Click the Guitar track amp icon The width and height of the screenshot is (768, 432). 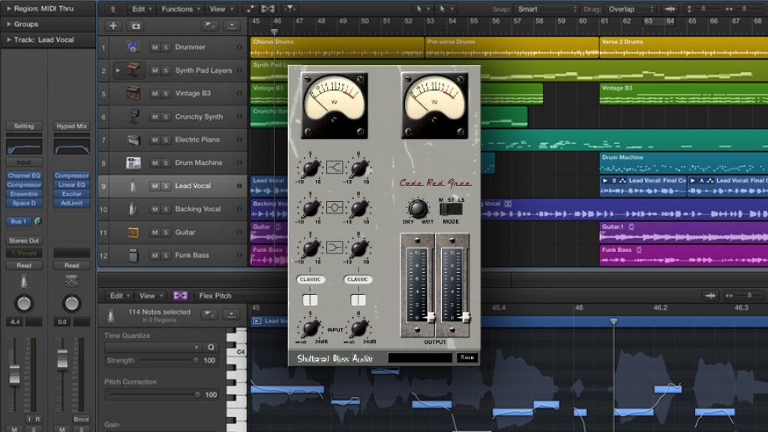point(133,232)
